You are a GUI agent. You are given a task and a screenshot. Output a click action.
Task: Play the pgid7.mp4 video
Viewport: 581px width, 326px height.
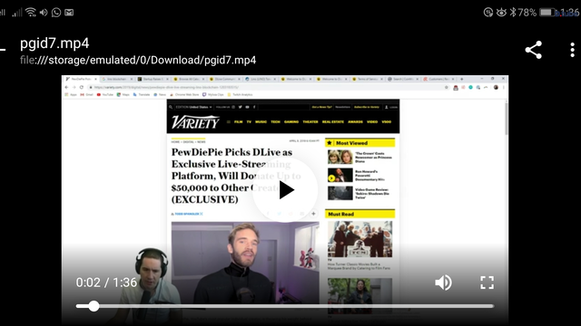pyautogui.click(x=285, y=190)
